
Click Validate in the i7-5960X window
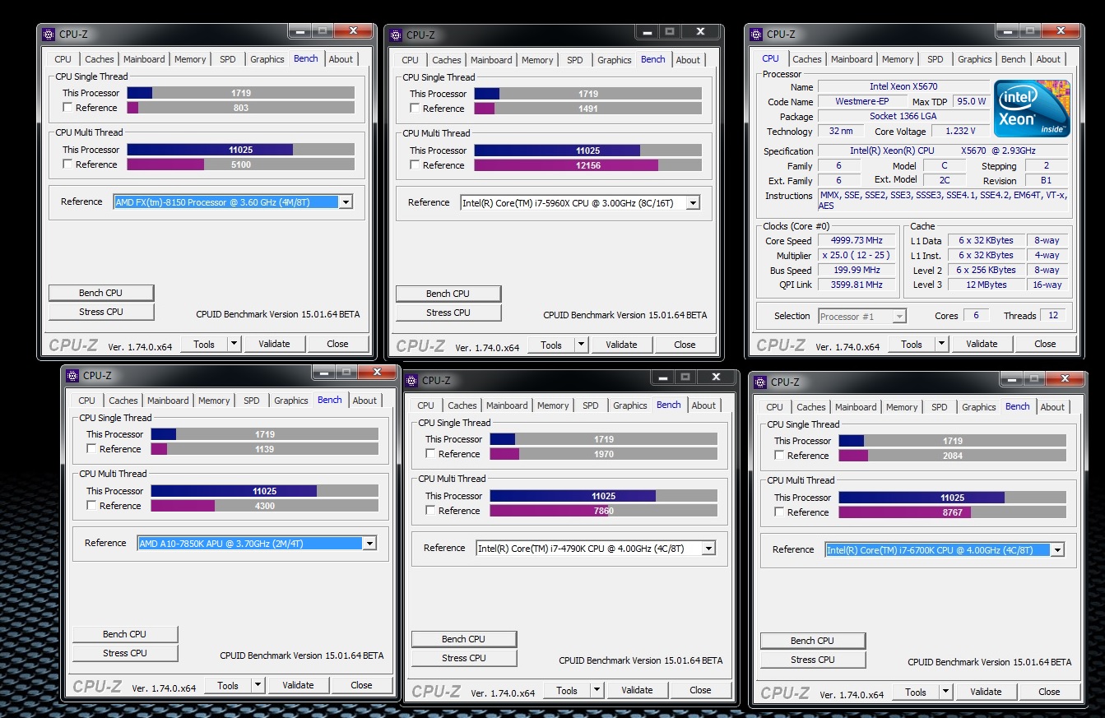[621, 345]
